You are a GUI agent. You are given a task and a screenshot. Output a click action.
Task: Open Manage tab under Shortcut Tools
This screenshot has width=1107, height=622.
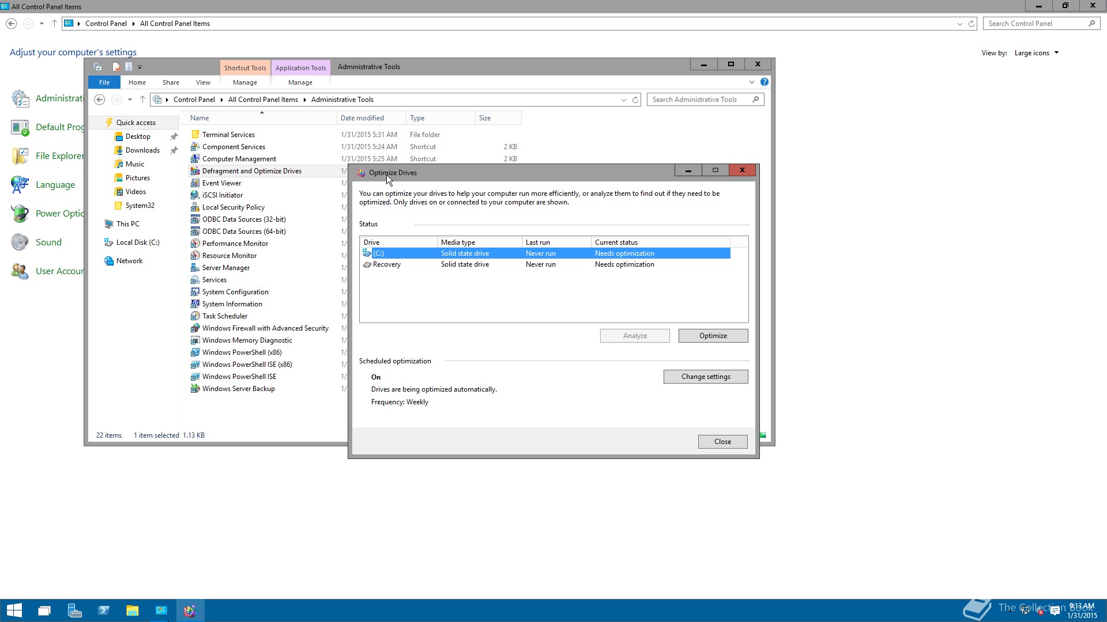tap(245, 82)
